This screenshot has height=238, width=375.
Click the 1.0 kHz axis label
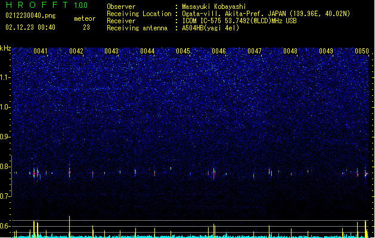(5, 107)
